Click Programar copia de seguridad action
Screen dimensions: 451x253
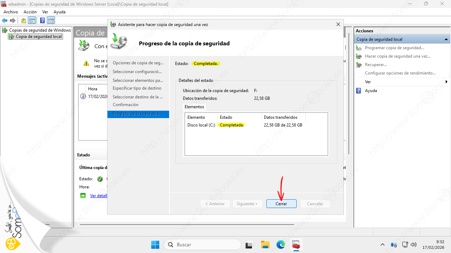pyautogui.click(x=394, y=48)
